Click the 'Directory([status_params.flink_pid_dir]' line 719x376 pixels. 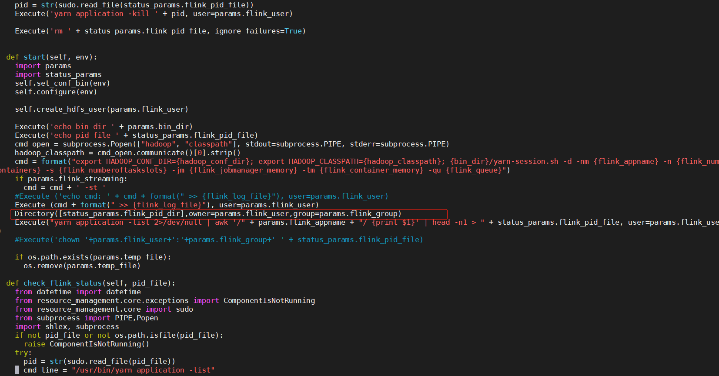[x=208, y=213]
